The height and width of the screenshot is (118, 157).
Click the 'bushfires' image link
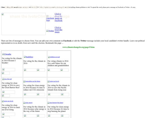tap(28, 57)
